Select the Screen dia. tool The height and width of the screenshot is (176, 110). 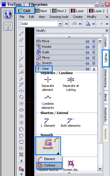pyautogui.click(x=71, y=166)
